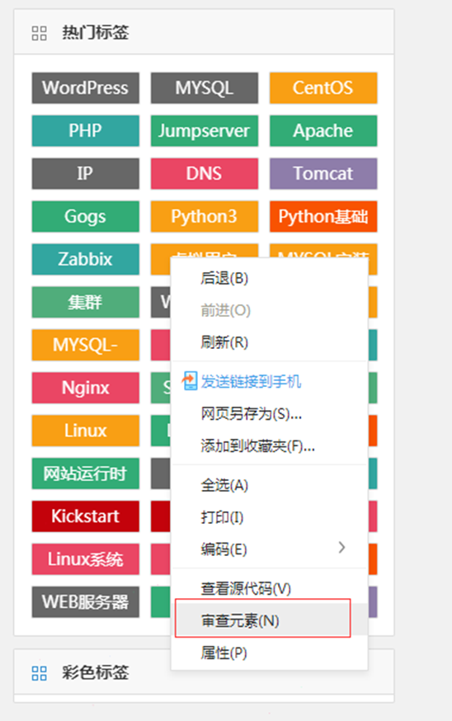This screenshot has height=721, width=452.
Task: Open the Gogs tag
Action: pos(86,216)
